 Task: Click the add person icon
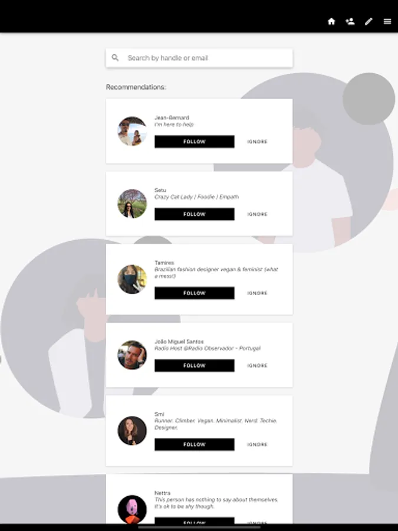(350, 22)
